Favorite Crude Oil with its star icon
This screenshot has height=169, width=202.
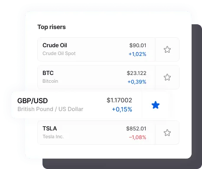(167, 49)
